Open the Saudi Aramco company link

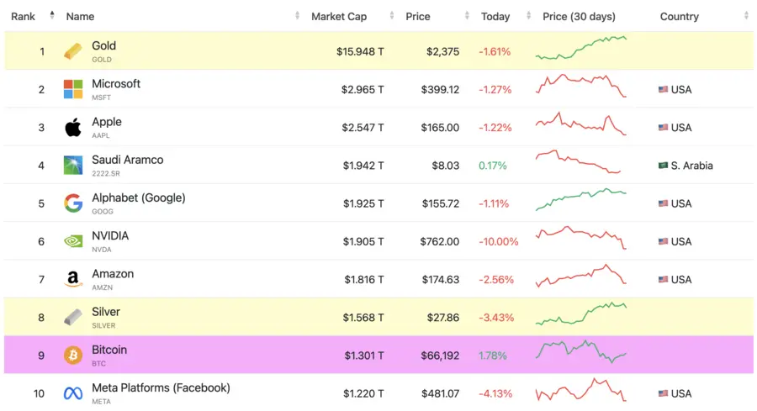(128, 160)
